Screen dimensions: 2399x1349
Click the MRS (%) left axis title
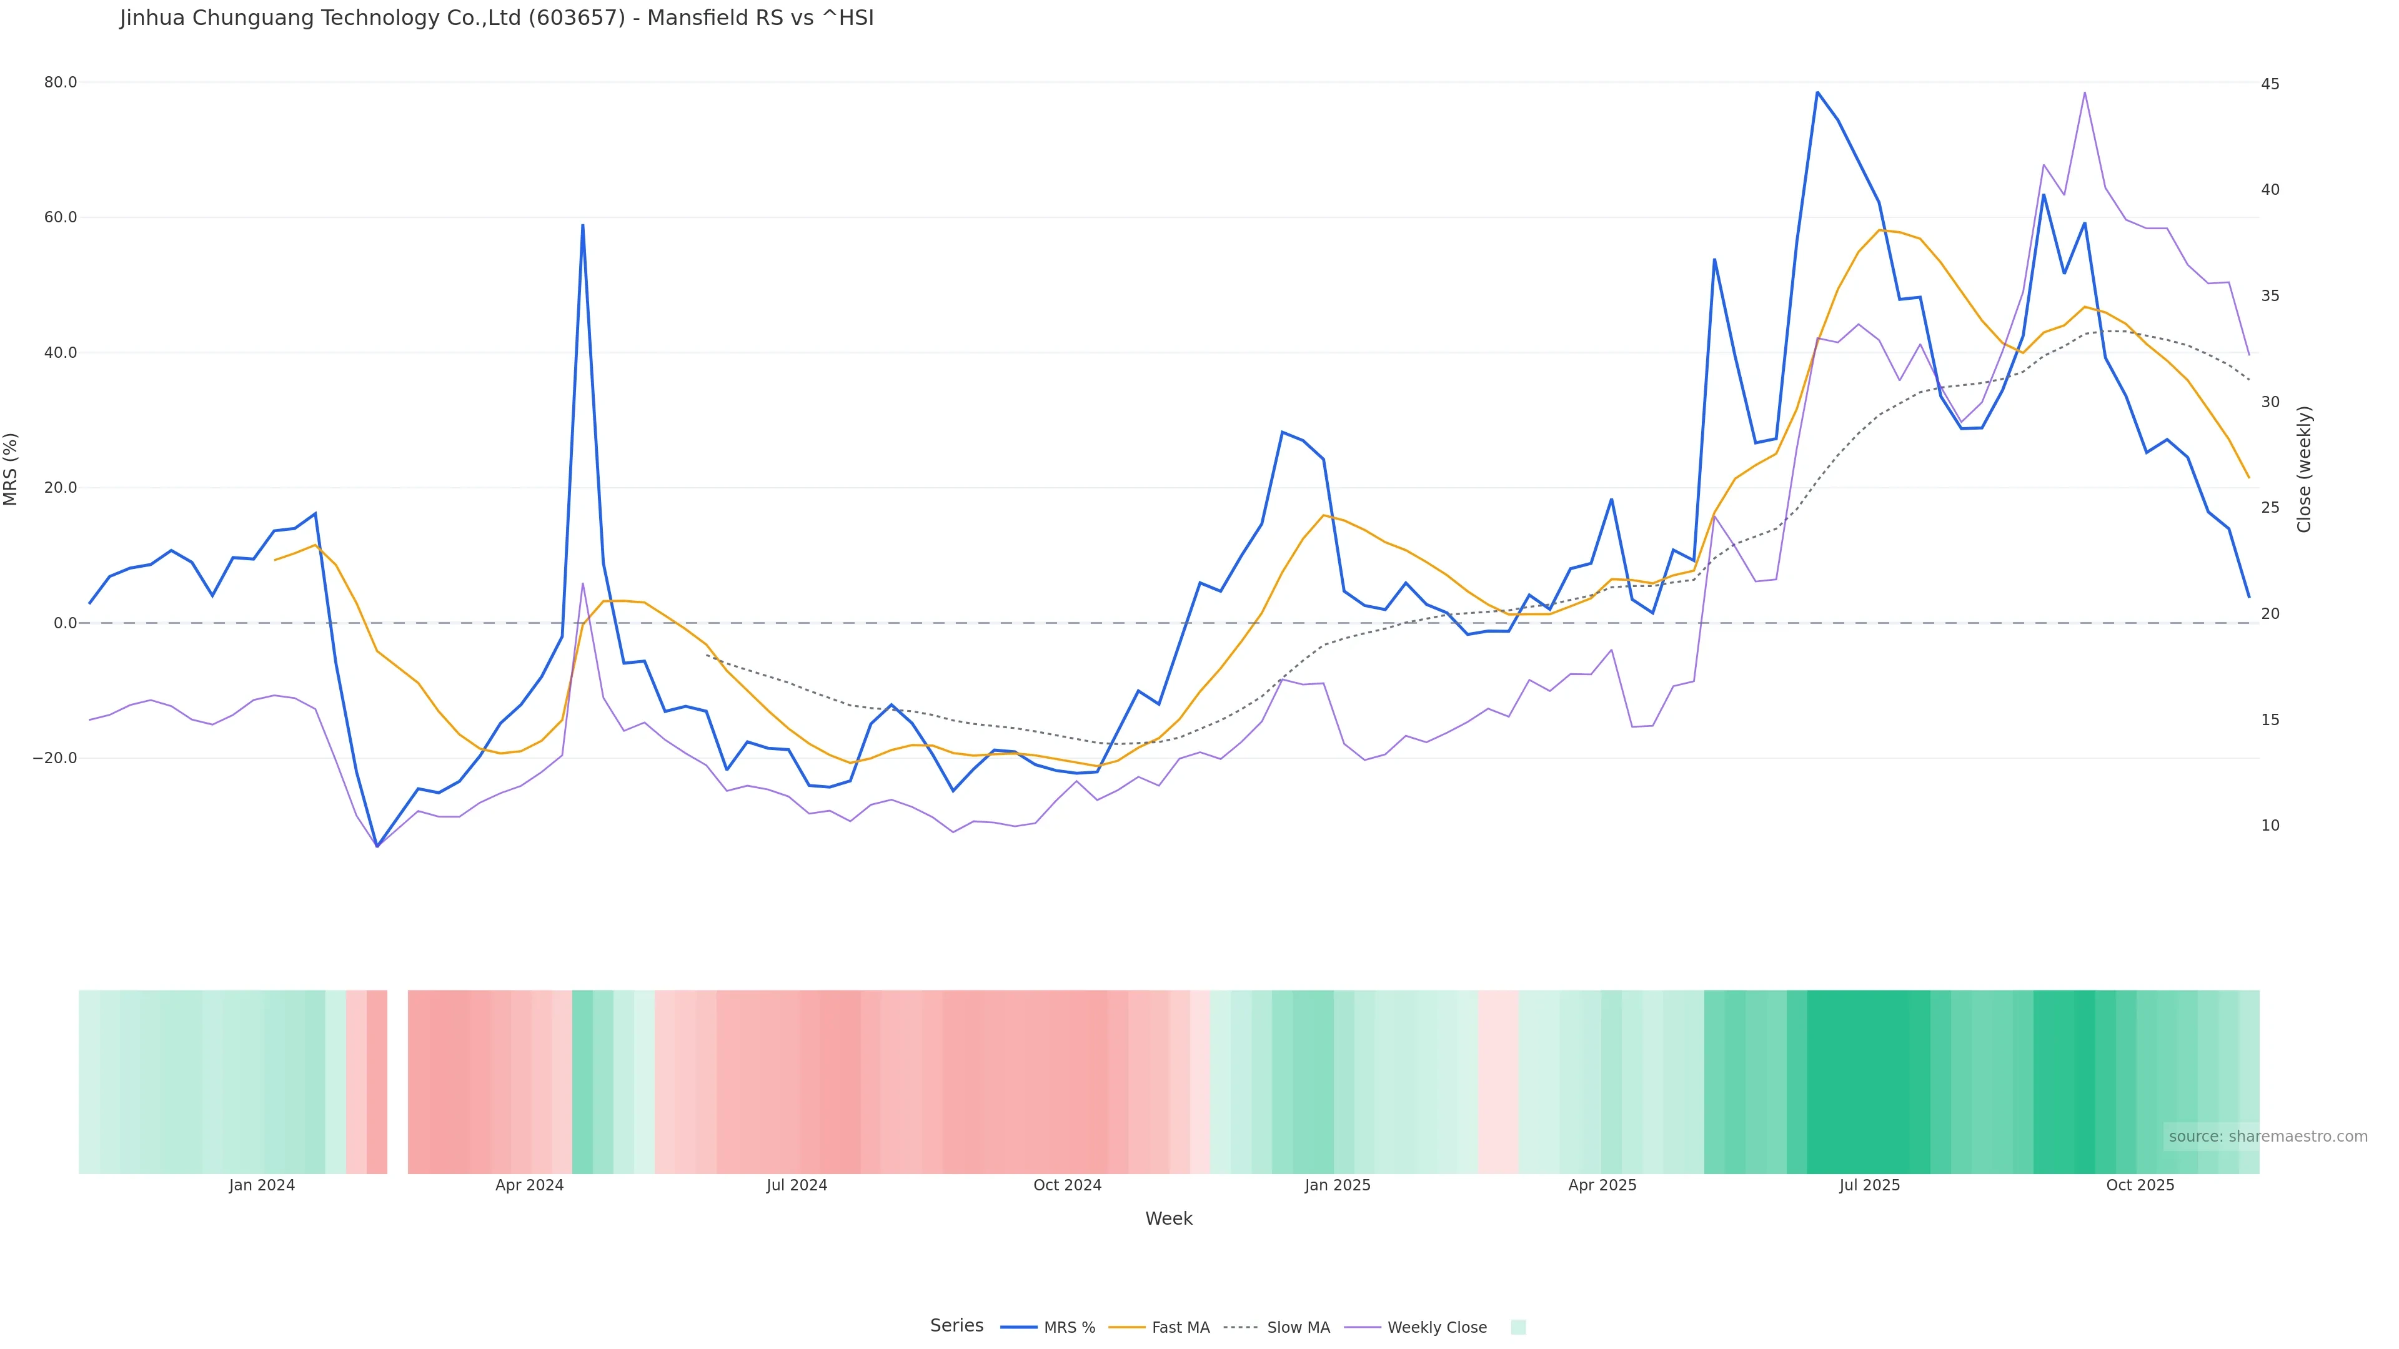11,469
